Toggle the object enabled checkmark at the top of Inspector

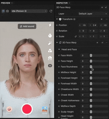(106, 7)
